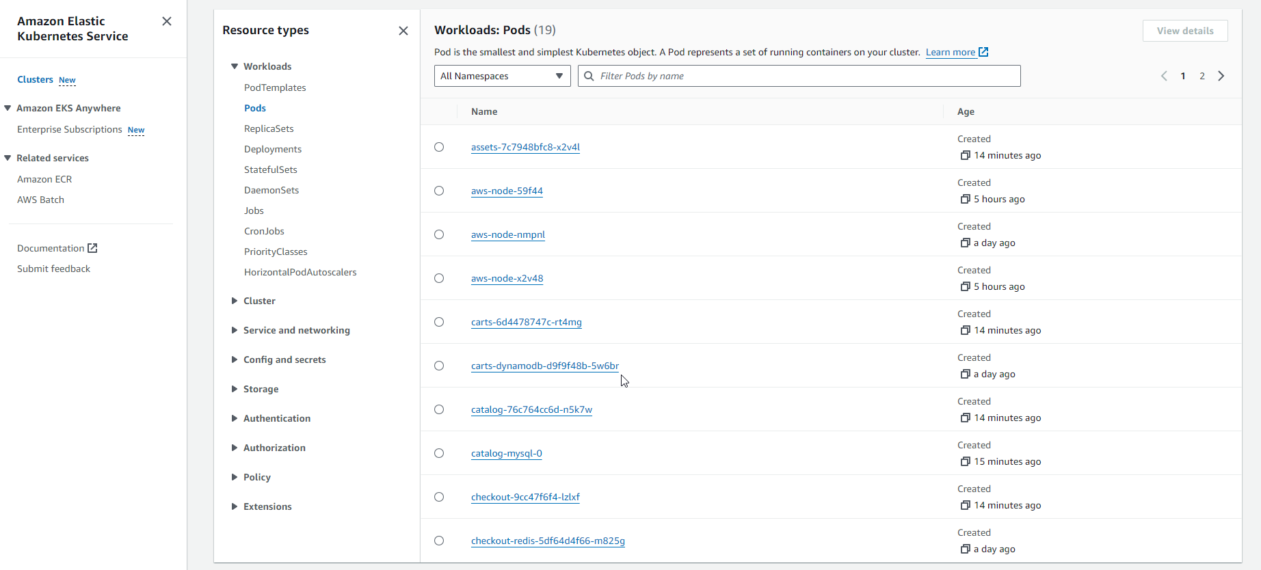Open Amazon ECR related service
This screenshot has height=570, width=1261.
[44, 179]
